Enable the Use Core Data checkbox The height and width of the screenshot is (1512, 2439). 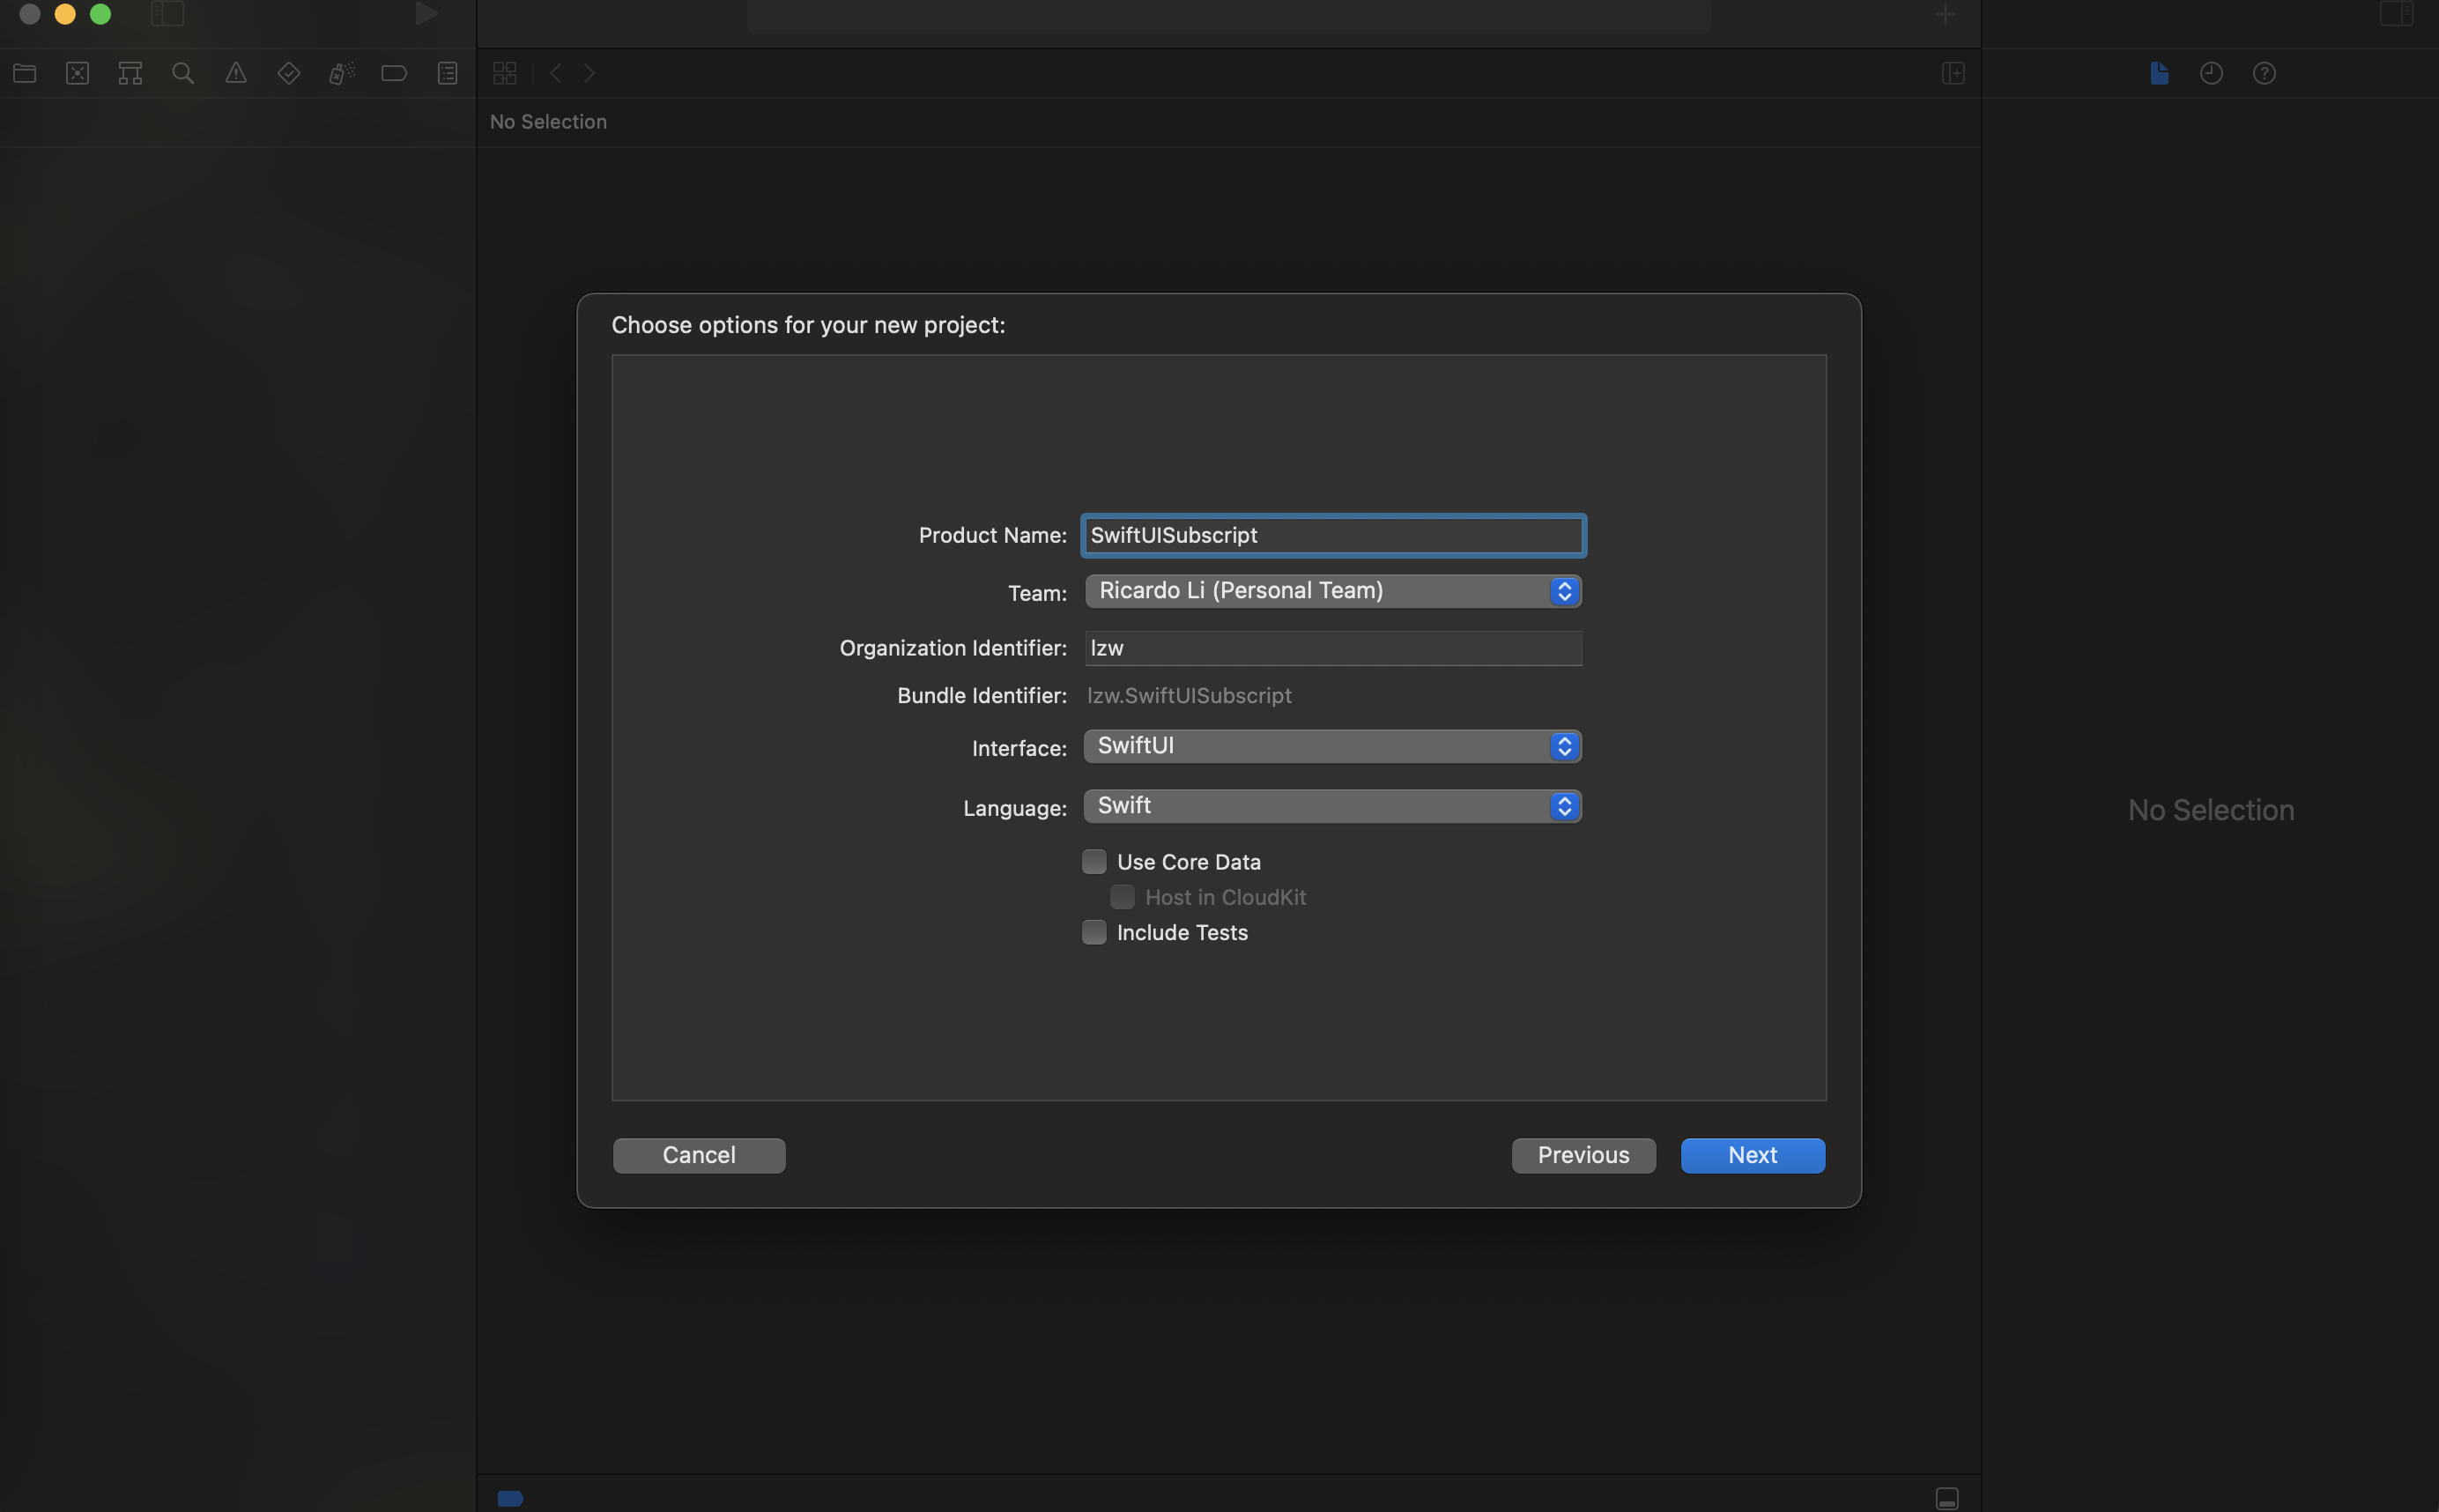pyautogui.click(x=1094, y=862)
